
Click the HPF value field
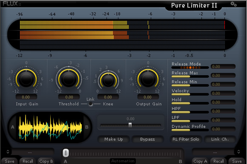tap(223, 111)
